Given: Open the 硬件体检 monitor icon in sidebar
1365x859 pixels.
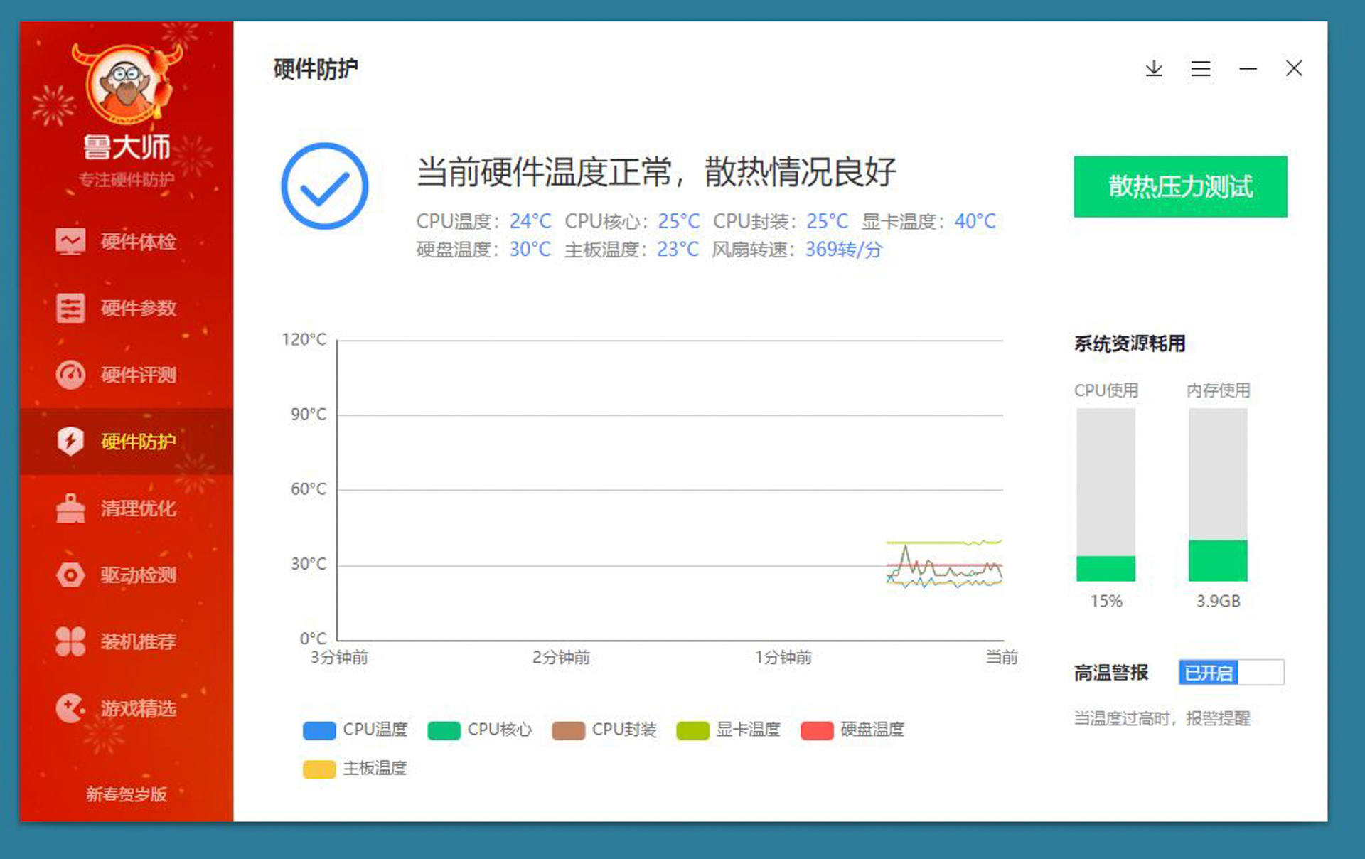Looking at the screenshot, I should click(70, 242).
